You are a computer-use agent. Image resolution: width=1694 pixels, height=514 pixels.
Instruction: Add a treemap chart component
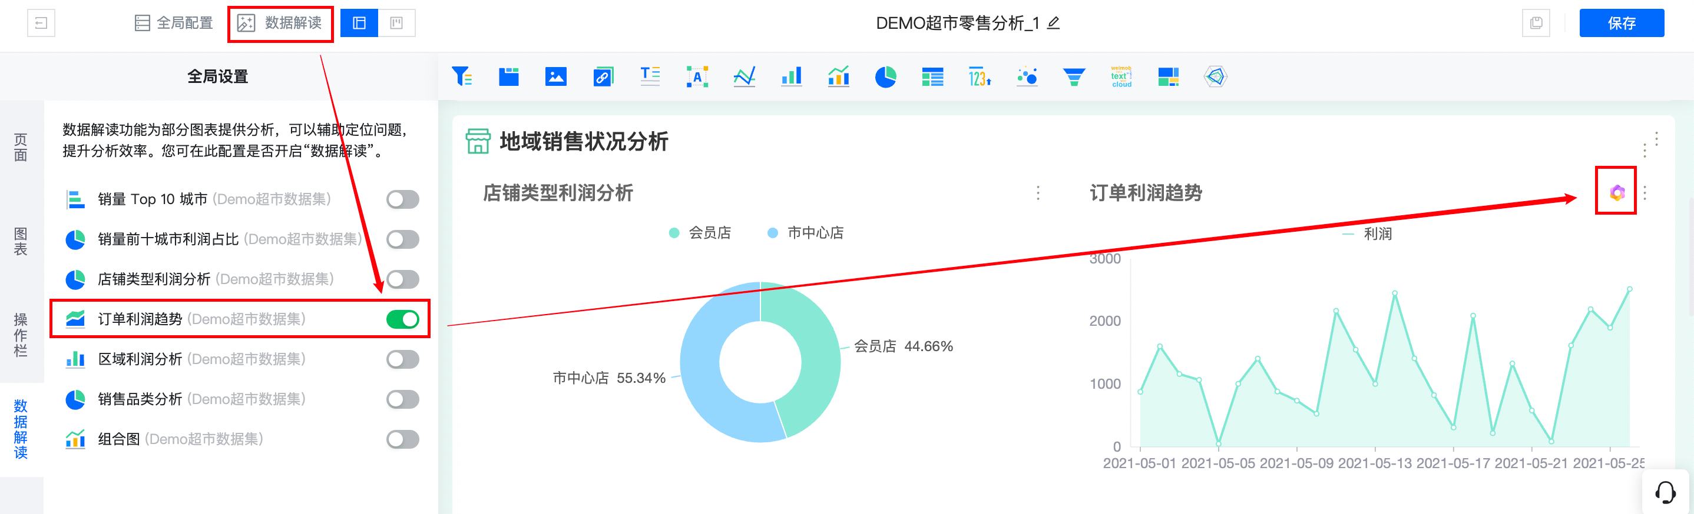click(x=1169, y=77)
